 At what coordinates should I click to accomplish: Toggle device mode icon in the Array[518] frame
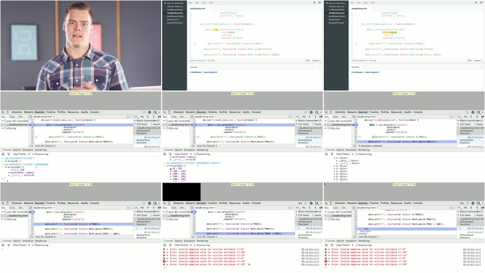(x=8, y=112)
